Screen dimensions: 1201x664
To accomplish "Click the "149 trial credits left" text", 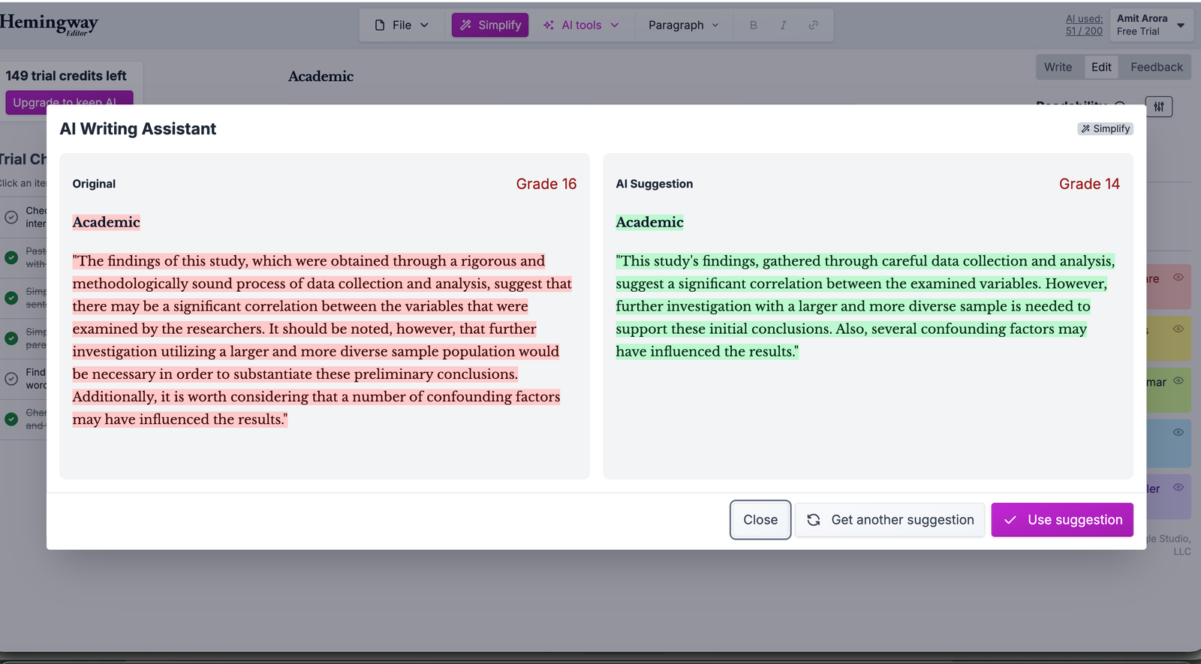I will [66, 76].
